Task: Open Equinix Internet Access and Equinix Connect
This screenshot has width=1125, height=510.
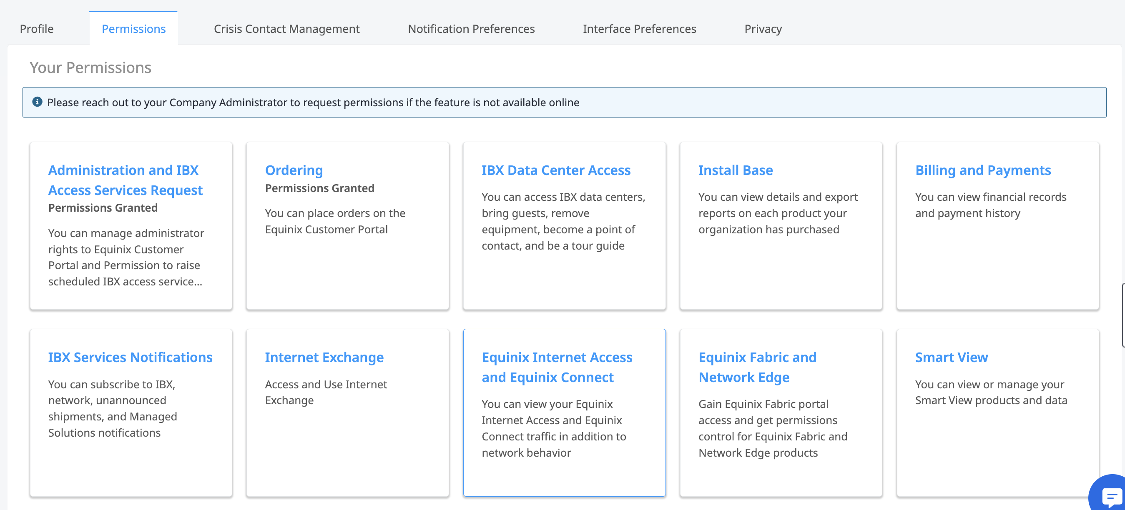Action: 557,367
